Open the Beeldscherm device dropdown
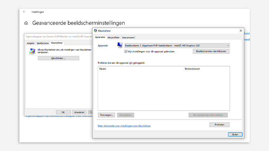 177,46
